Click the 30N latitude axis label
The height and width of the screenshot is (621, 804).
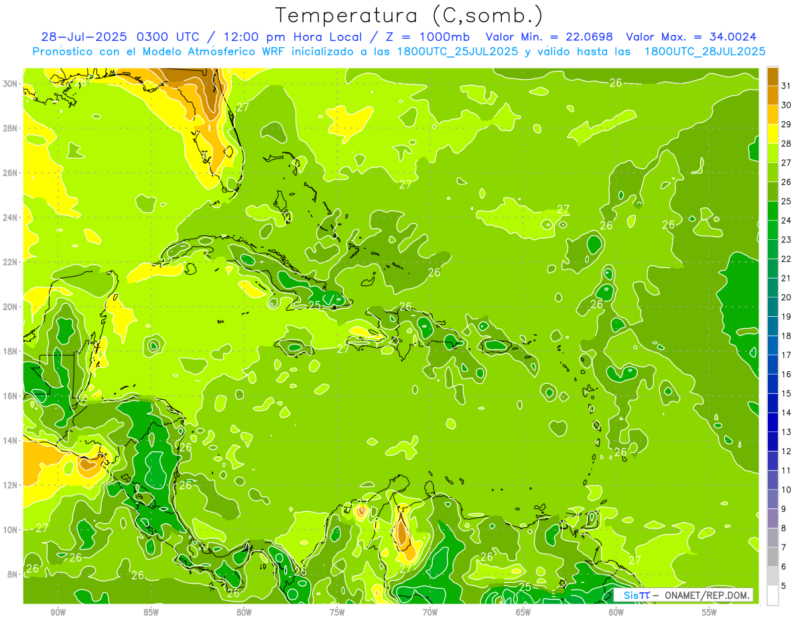point(11,84)
